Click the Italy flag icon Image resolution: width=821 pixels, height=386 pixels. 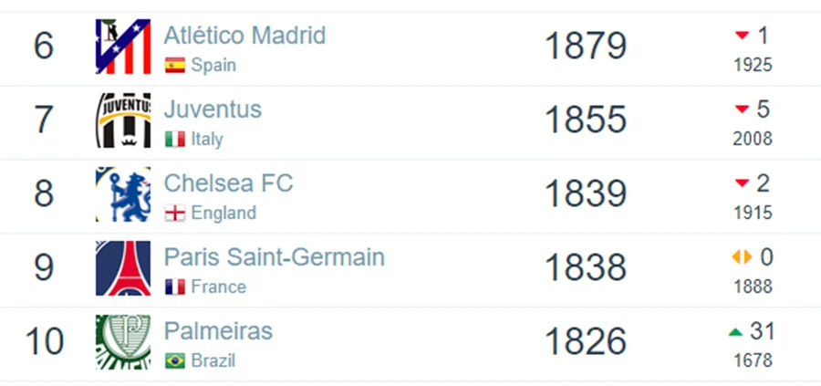[175, 140]
